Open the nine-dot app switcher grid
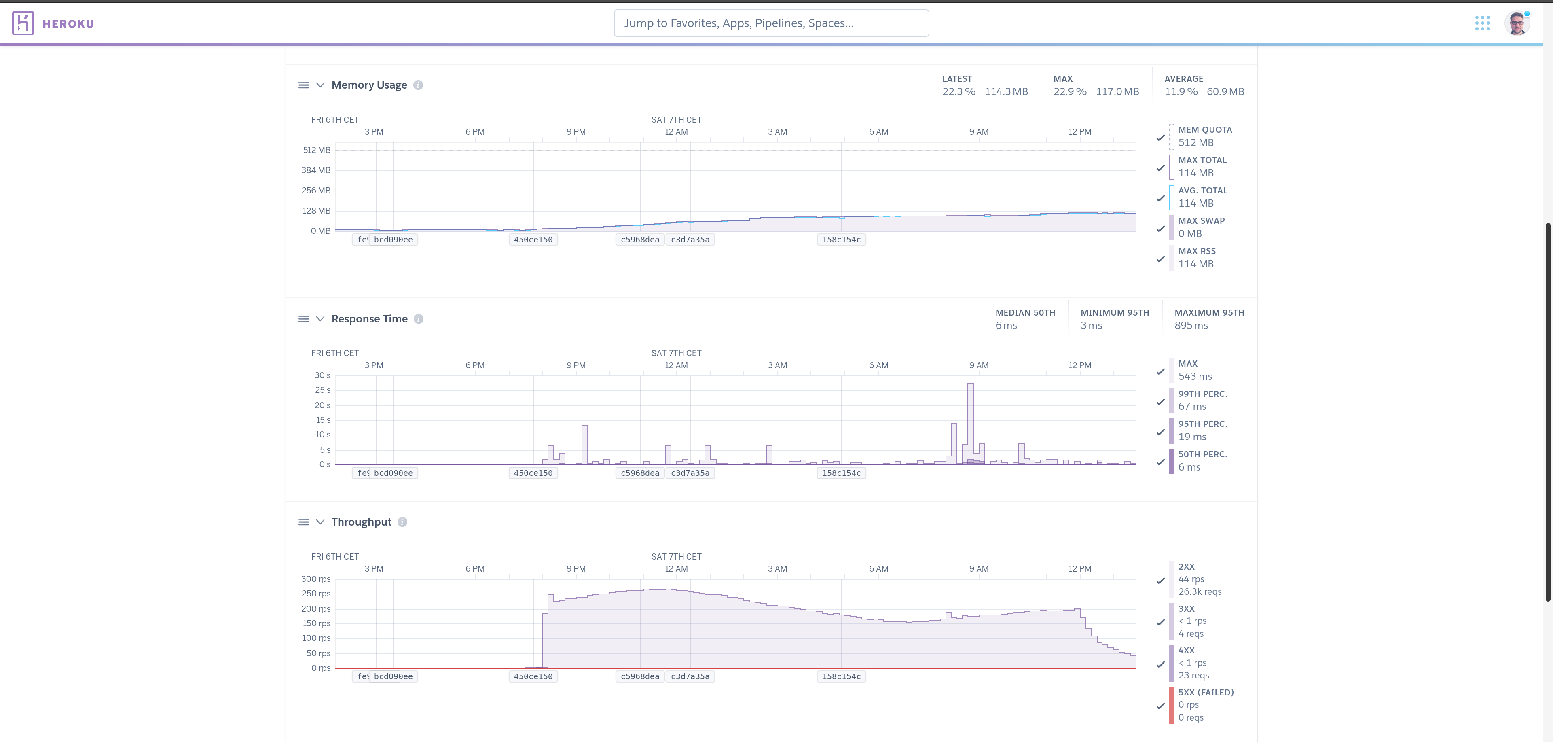1553x742 pixels. [x=1483, y=23]
